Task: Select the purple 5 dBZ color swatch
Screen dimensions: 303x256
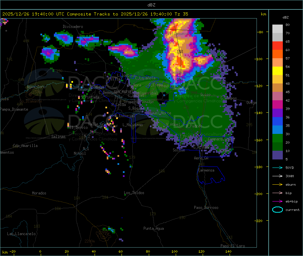Action: (277, 155)
